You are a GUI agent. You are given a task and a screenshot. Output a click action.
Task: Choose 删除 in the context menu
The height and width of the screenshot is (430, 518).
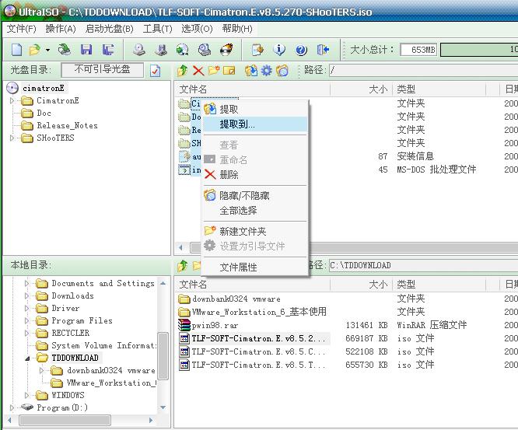[255, 174]
